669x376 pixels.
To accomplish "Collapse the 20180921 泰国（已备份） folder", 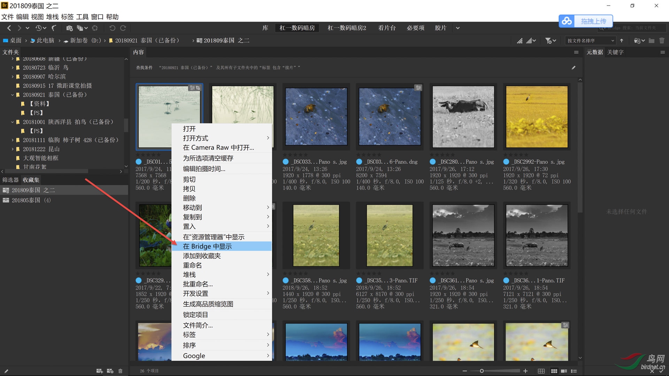I will tap(13, 95).
